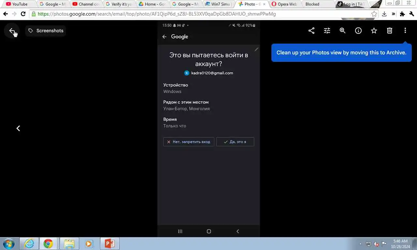Open the photo Info panel
The width and height of the screenshot is (417, 250).
point(358,31)
